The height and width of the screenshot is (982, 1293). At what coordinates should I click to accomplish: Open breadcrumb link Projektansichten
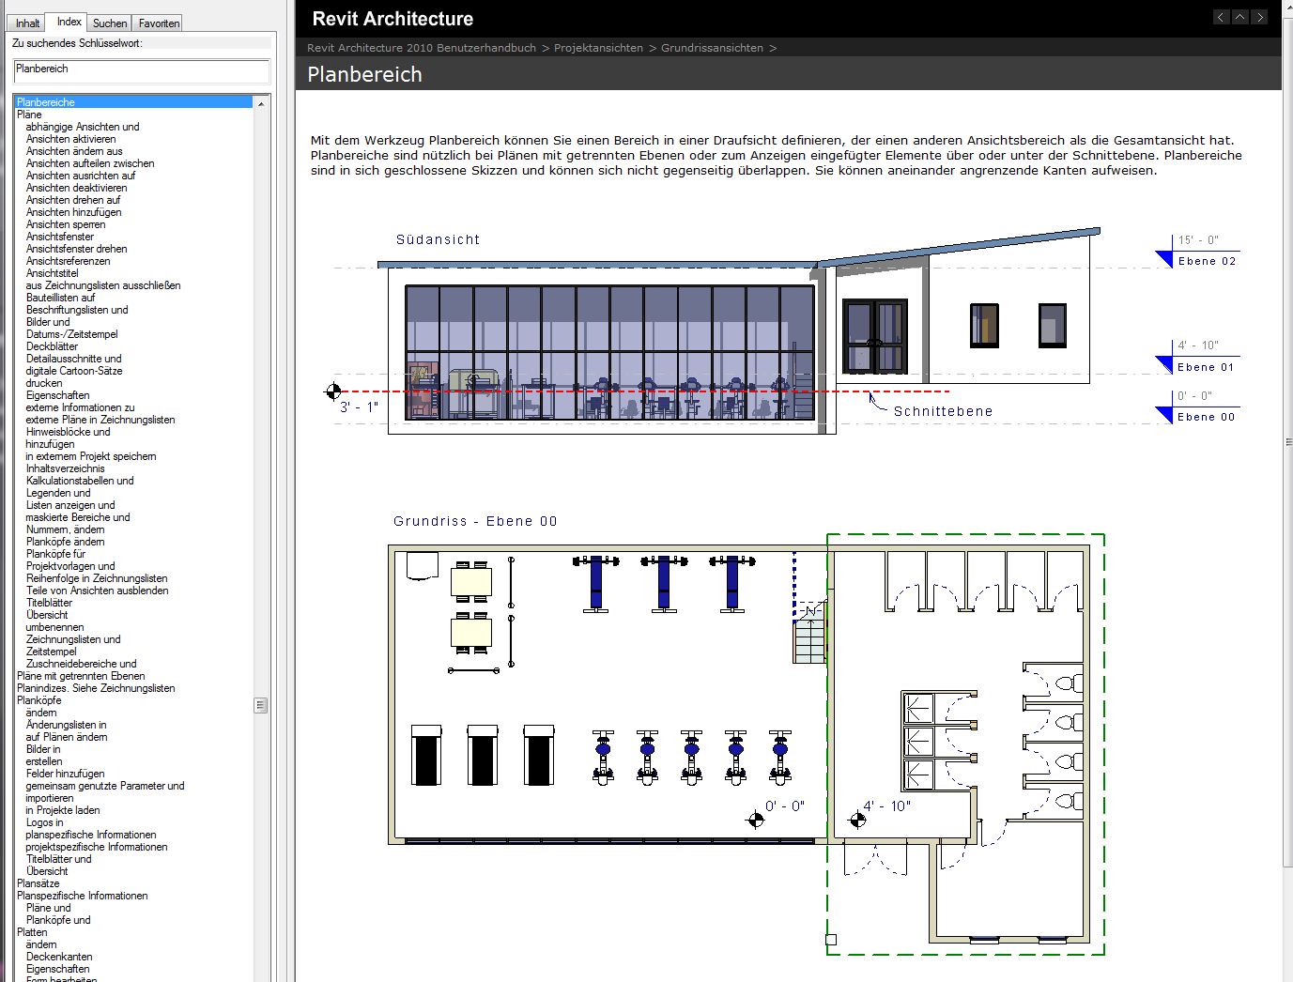pyautogui.click(x=598, y=48)
